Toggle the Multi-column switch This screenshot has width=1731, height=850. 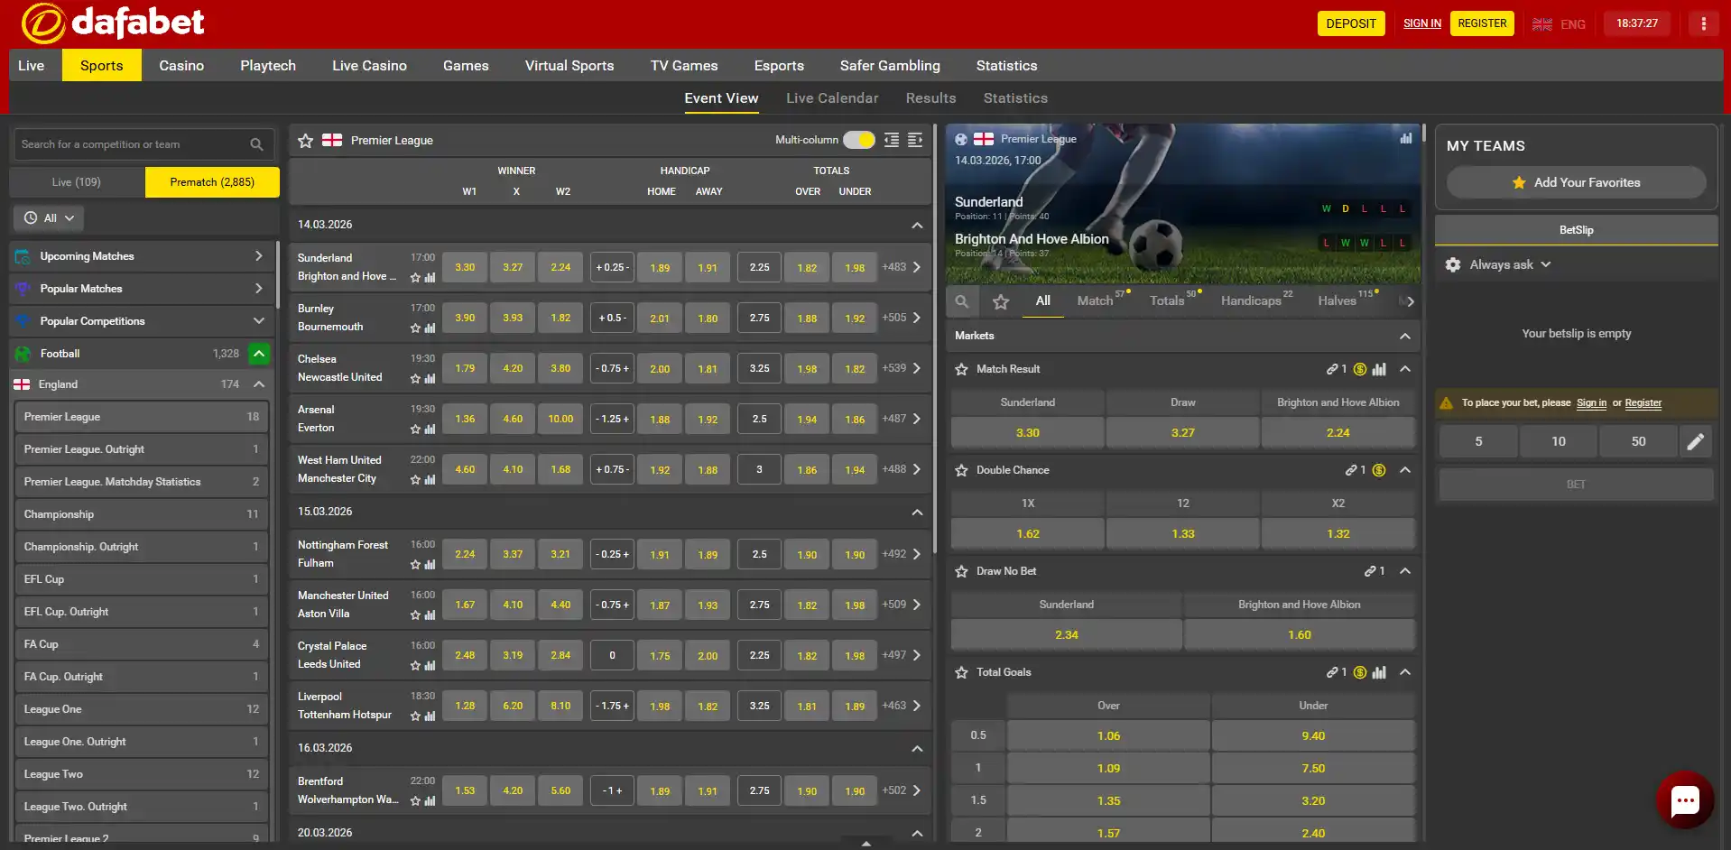pos(859,140)
